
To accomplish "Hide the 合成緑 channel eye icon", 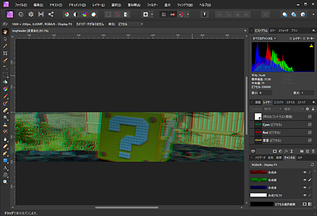I will [x=305, y=180].
